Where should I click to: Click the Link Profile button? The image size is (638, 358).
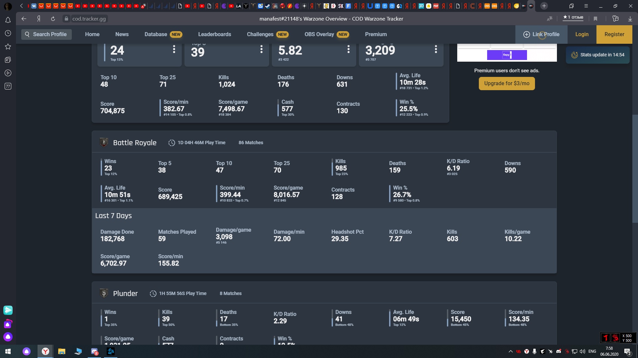(541, 34)
